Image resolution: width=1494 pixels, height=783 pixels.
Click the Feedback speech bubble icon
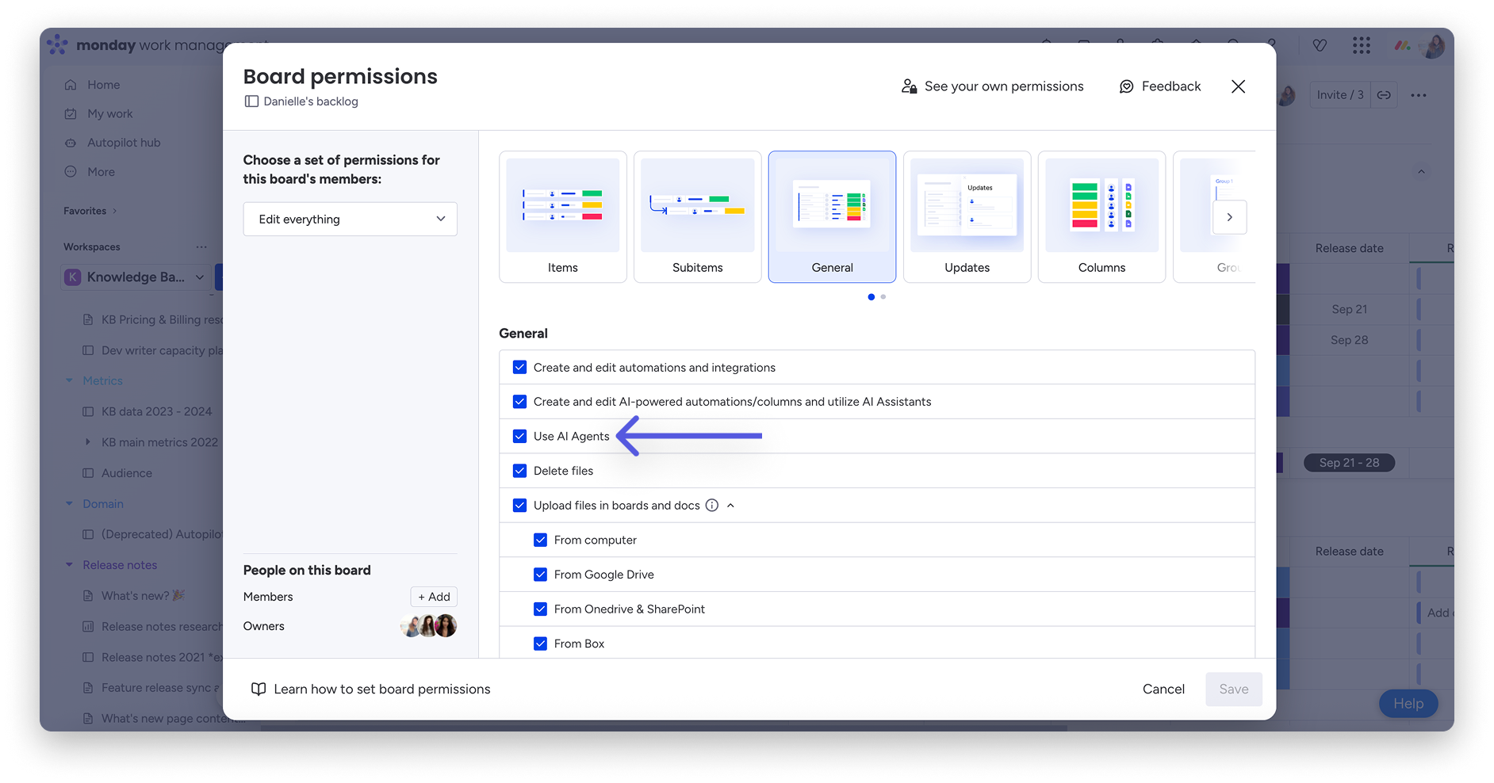click(1126, 86)
